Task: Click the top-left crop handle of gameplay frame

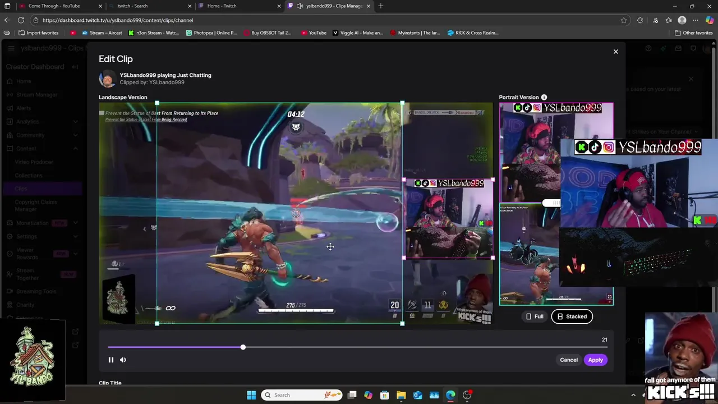Action: (157, 103)
